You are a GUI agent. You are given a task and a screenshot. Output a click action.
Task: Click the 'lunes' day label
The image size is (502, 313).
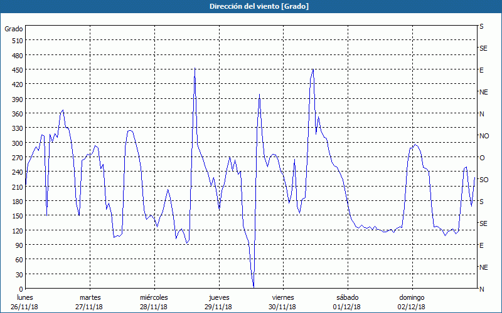tap(25, 297)
